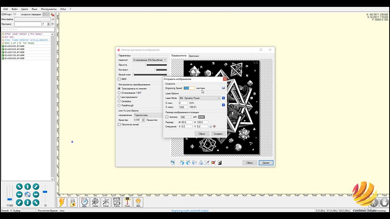Open the Grbl menu
Image resolution: width=390 pixels, height=219 pixels.
[x=6, y=9]
